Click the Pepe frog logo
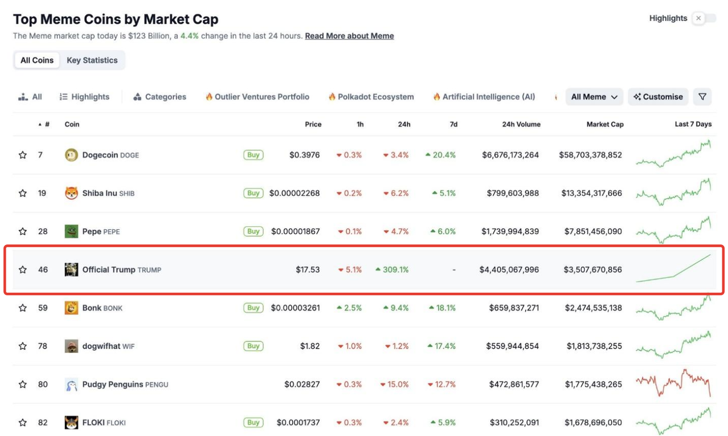The height and width of the screenshot is (436, 728). [72, 232]
